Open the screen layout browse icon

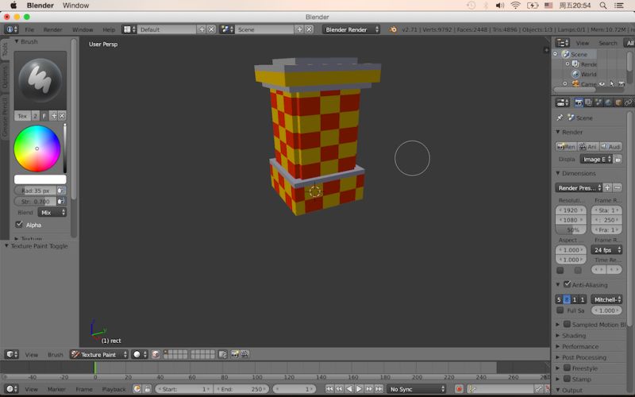(129, 29)
